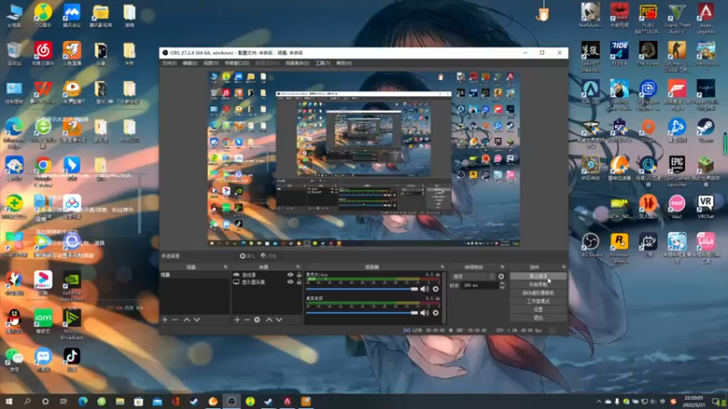This screenshot has height=409, width=728.
Task: Open the Steam desktop icon
Action: point(706,131)
